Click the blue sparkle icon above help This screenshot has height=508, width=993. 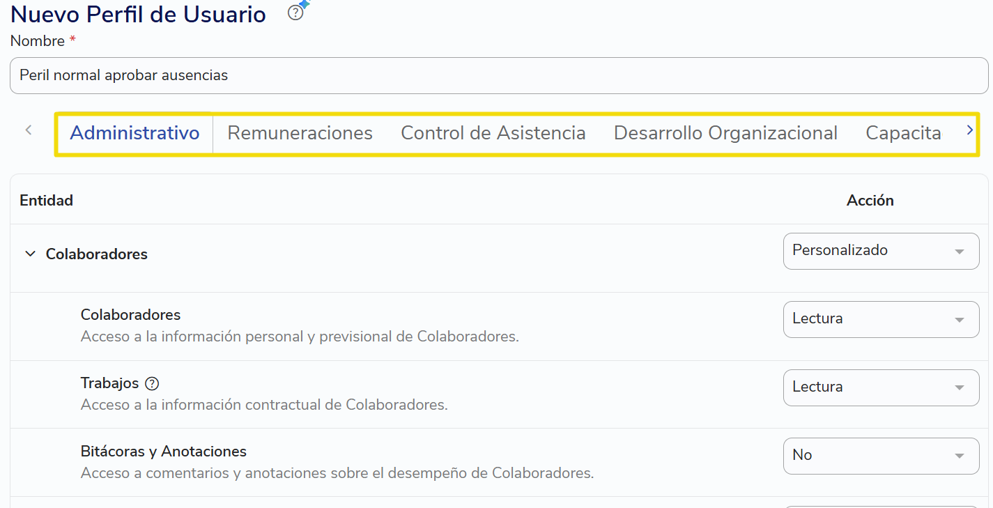point(305,3)
